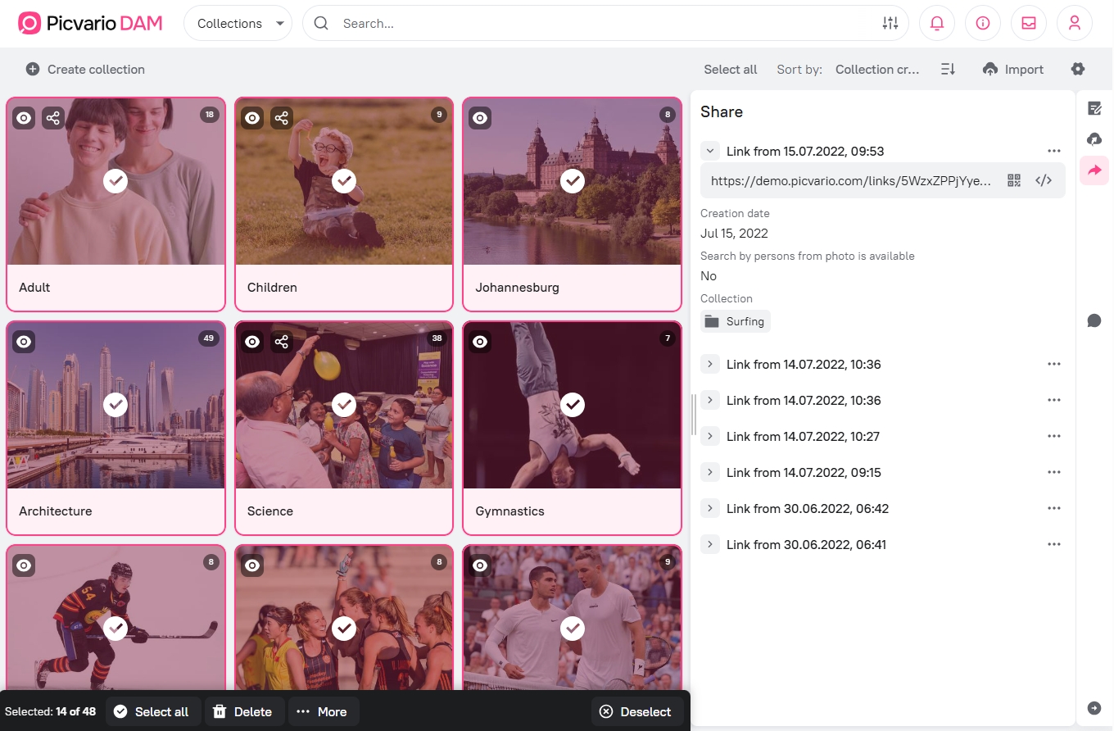Open the comments bubble sidebar icon

click(x=1094, y=320)
